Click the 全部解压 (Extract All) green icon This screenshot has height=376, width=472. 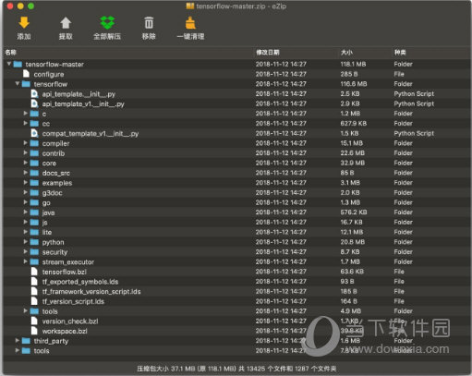coord(107,23)
